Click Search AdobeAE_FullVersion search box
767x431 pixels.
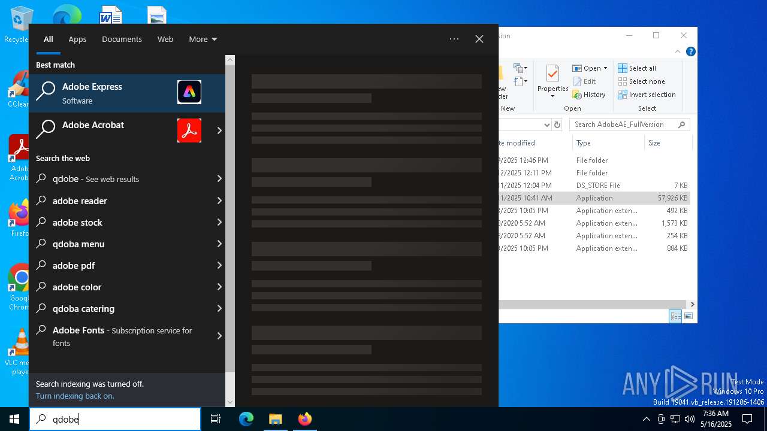(630, 125)
